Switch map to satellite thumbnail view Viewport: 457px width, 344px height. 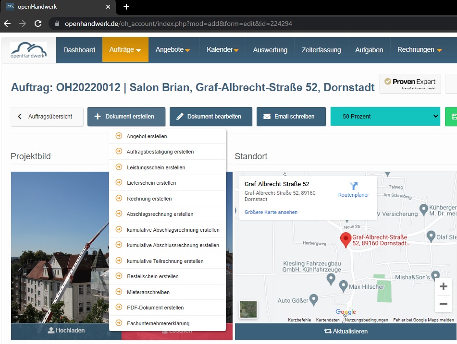[248, 309]
